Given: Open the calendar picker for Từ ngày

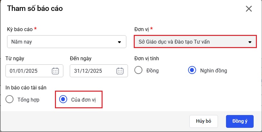Looking at the screenshot, I should click(x=55, y=71).
